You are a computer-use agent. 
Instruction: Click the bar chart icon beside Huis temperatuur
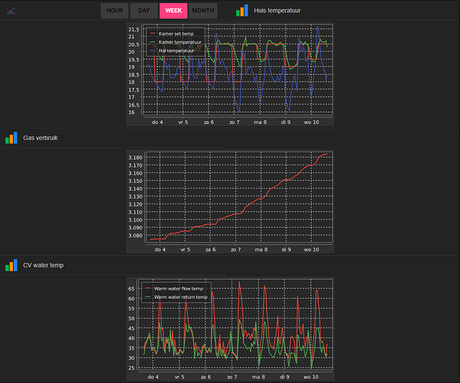point(242,11)
